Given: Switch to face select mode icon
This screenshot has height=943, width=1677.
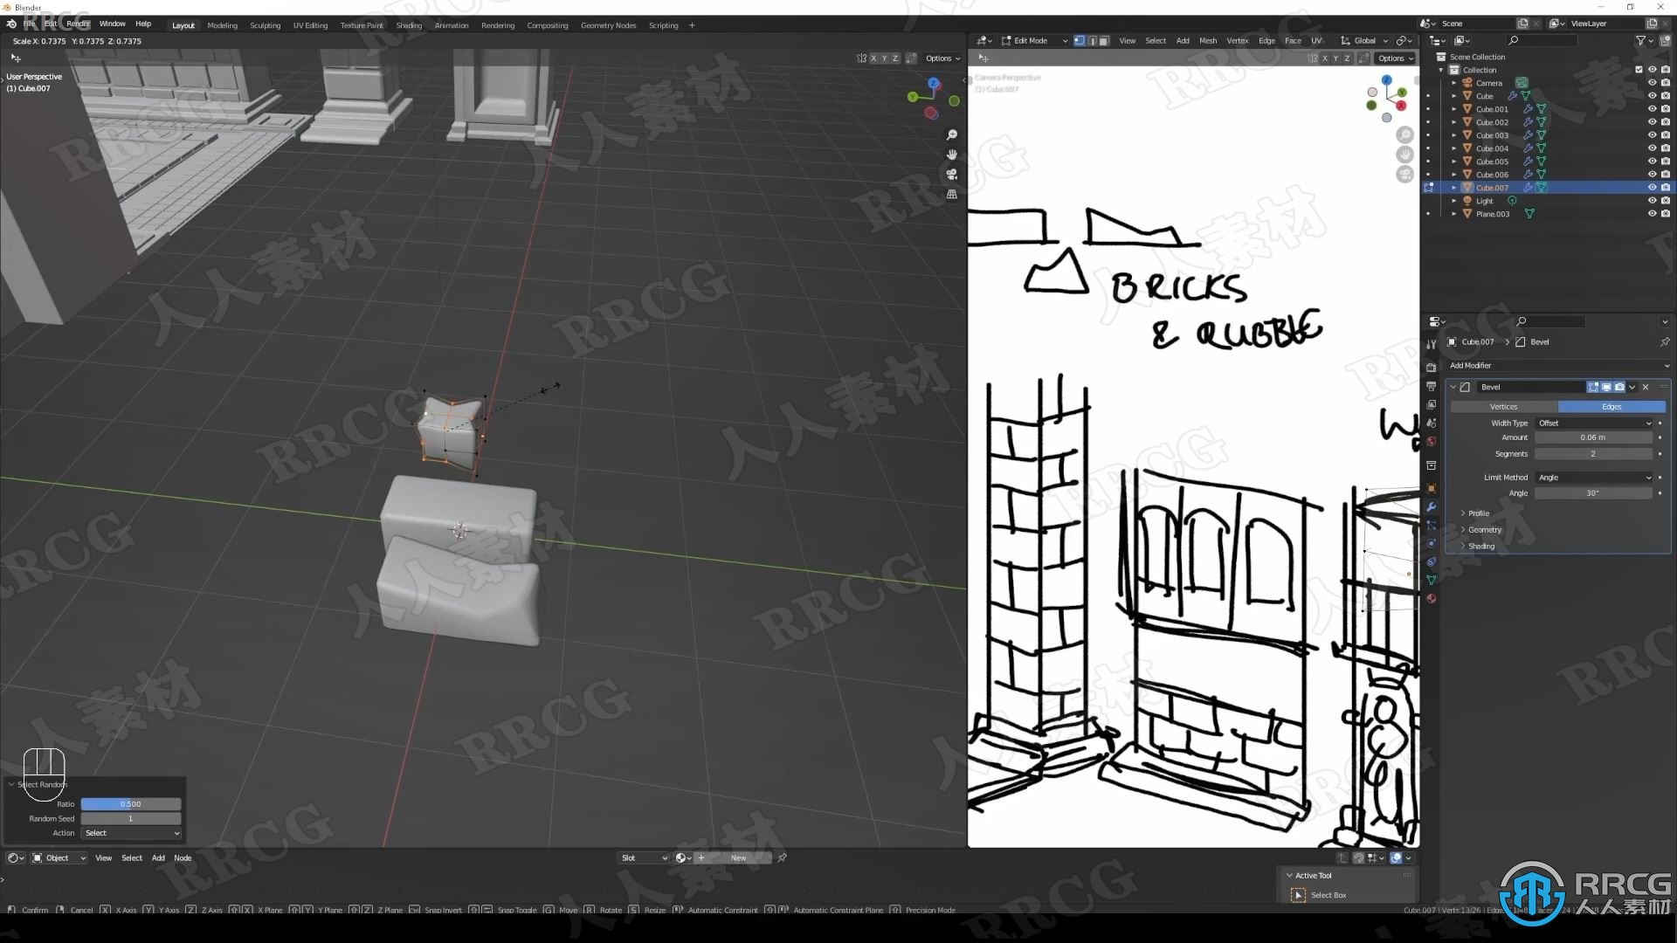Looking at the screenshot, I should (x=1104, y=40).
